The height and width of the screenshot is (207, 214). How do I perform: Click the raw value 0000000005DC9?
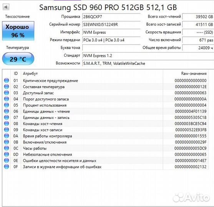191,148
